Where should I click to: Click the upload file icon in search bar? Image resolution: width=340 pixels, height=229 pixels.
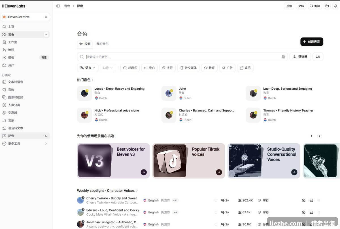point(283,57)
